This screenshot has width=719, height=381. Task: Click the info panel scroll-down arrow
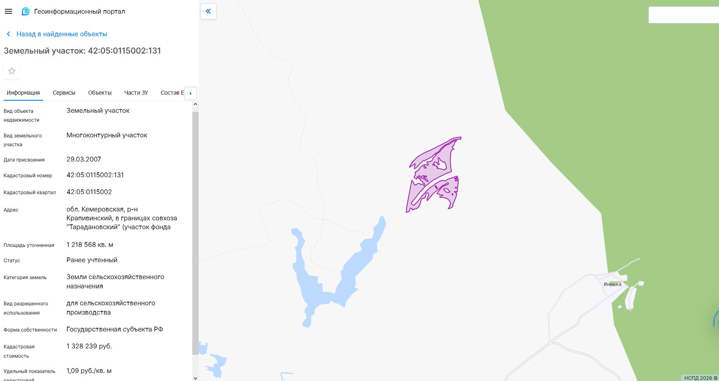click(x=195, y=378)
